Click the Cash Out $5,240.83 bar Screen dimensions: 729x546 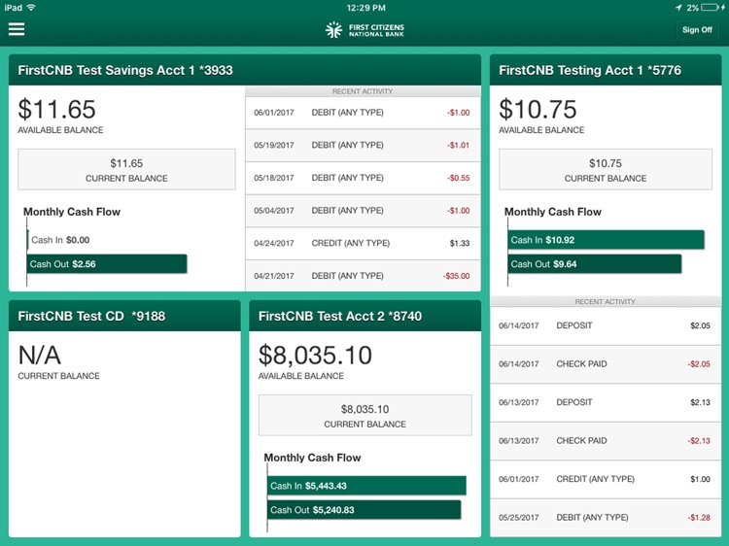coord(364,510)
